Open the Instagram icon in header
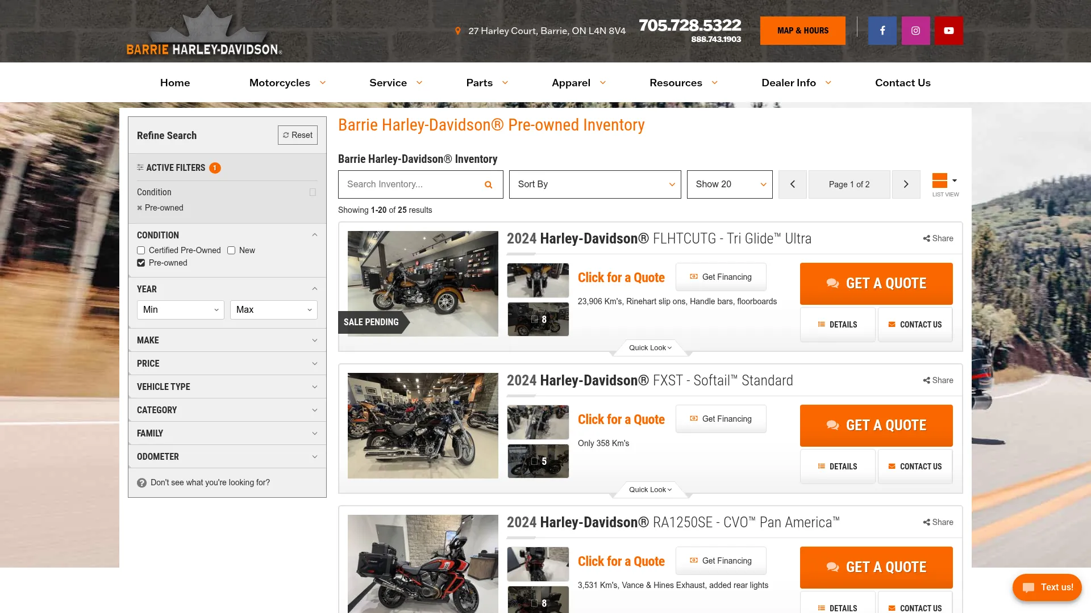 (915, 31)
